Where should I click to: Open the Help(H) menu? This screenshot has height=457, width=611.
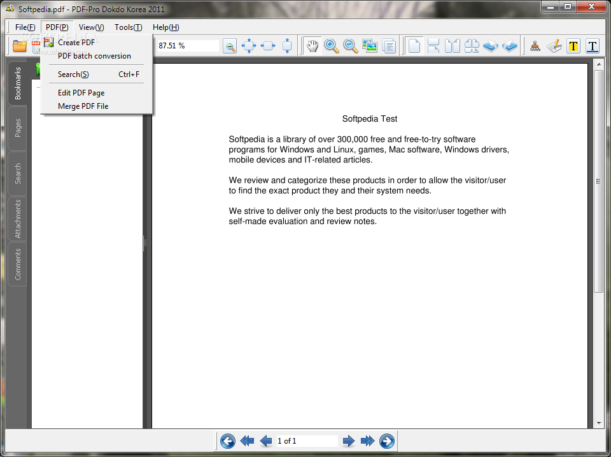tap(166, 27)
